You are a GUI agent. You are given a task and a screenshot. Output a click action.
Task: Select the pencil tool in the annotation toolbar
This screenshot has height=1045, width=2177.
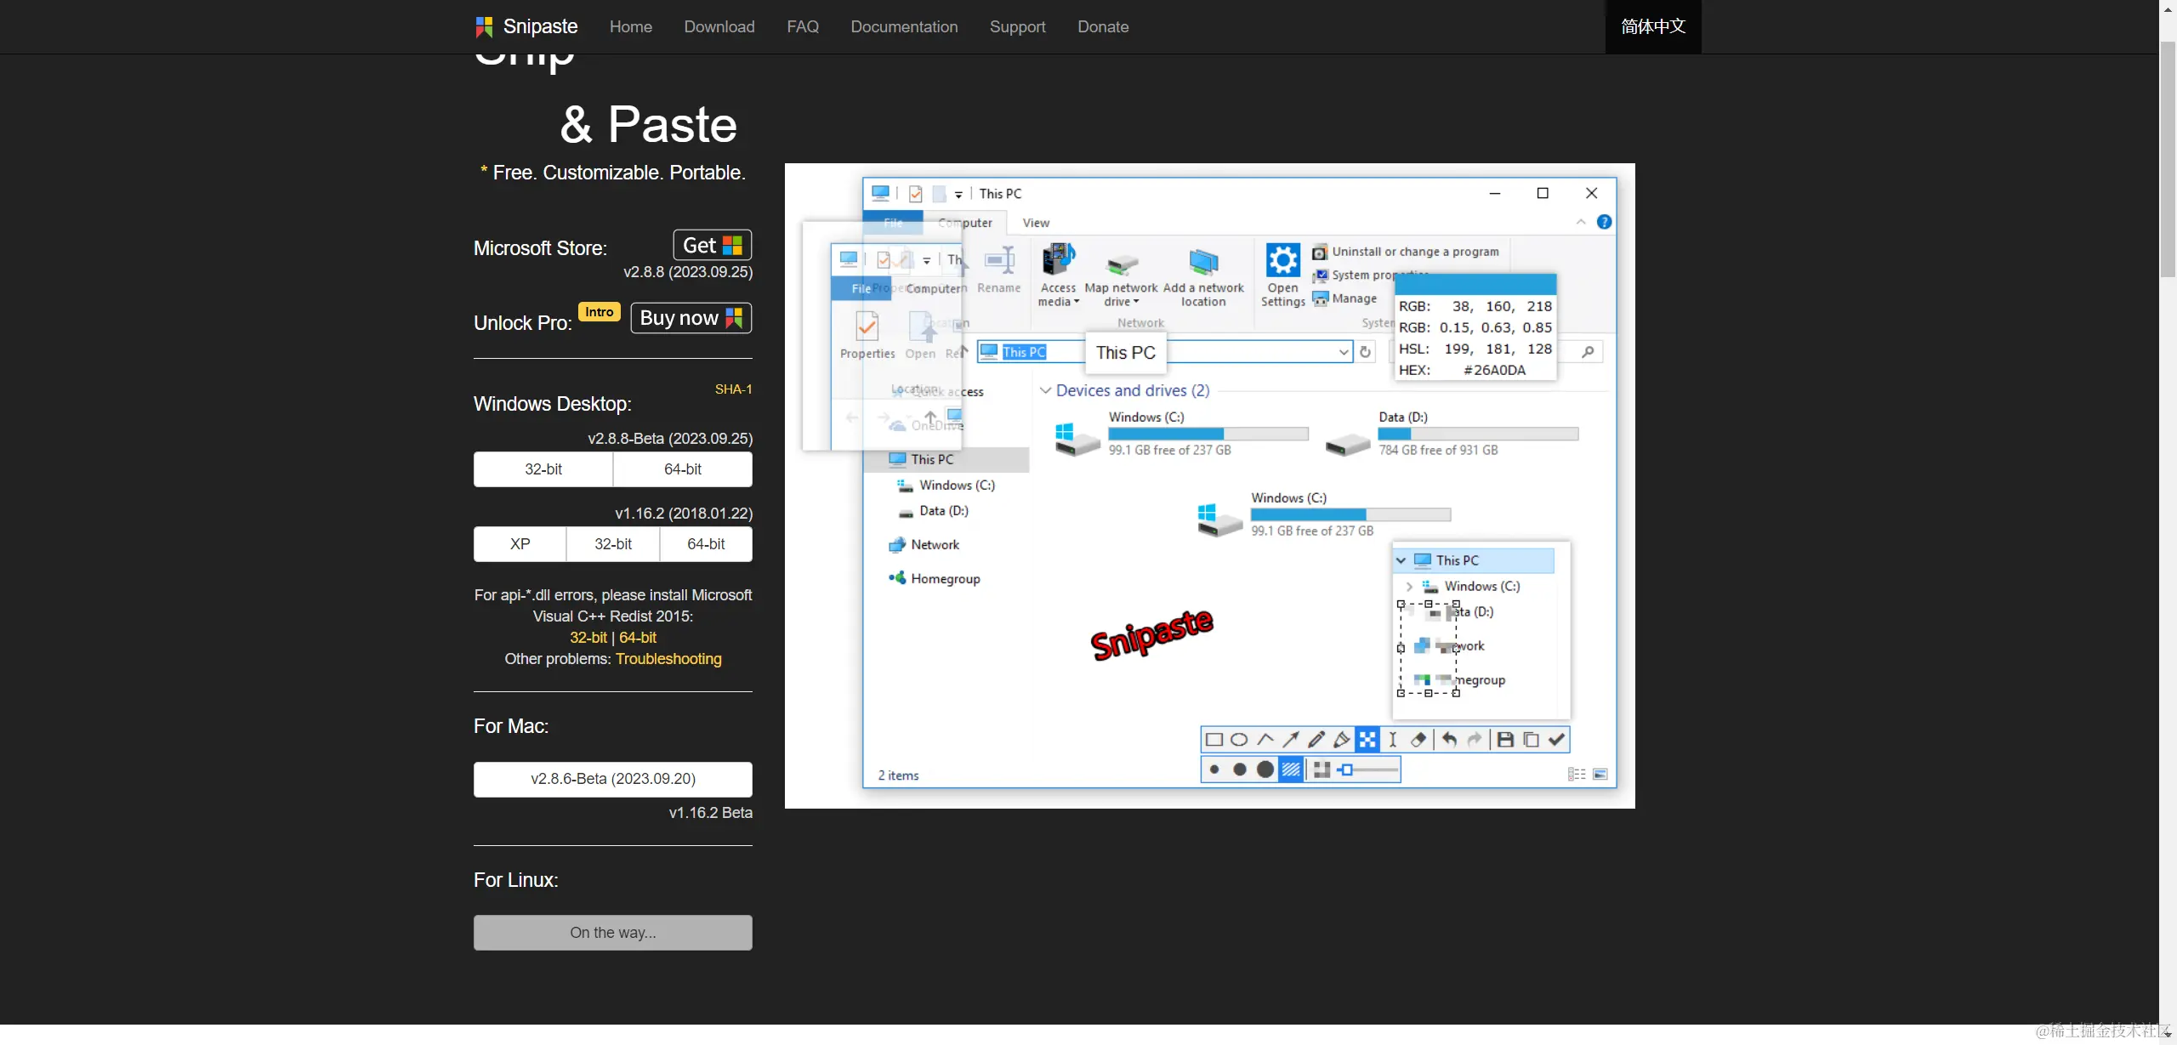pos(1316,740)
